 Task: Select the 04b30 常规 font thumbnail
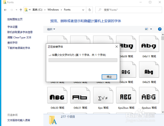point(57,95)
